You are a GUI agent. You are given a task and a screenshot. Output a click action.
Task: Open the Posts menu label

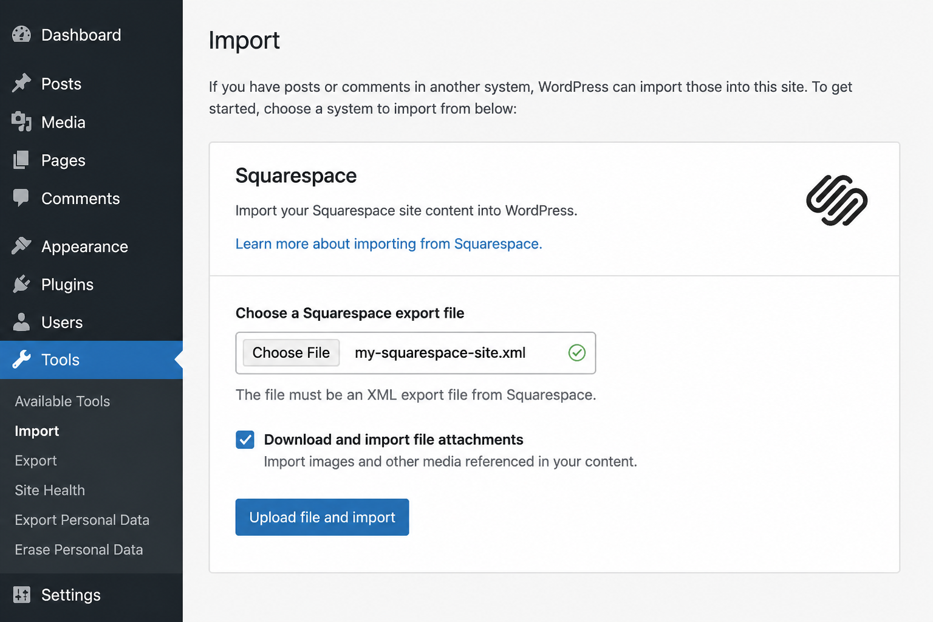tap(61, 84)
